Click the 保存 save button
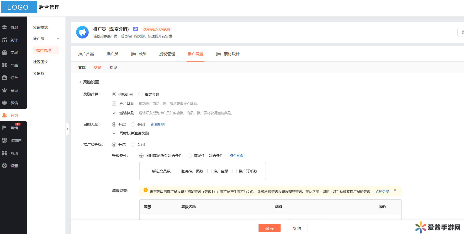 [269, 228]
